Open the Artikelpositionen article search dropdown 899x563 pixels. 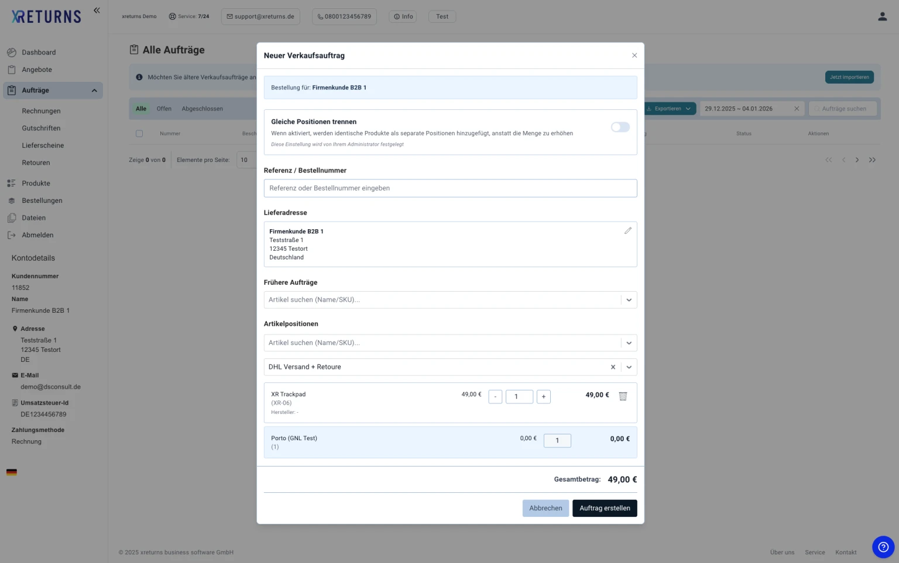pos(629,343)
